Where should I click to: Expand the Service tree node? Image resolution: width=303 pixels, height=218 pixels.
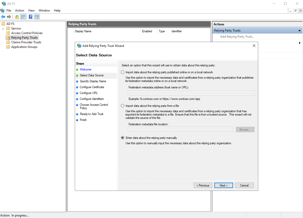3,29
